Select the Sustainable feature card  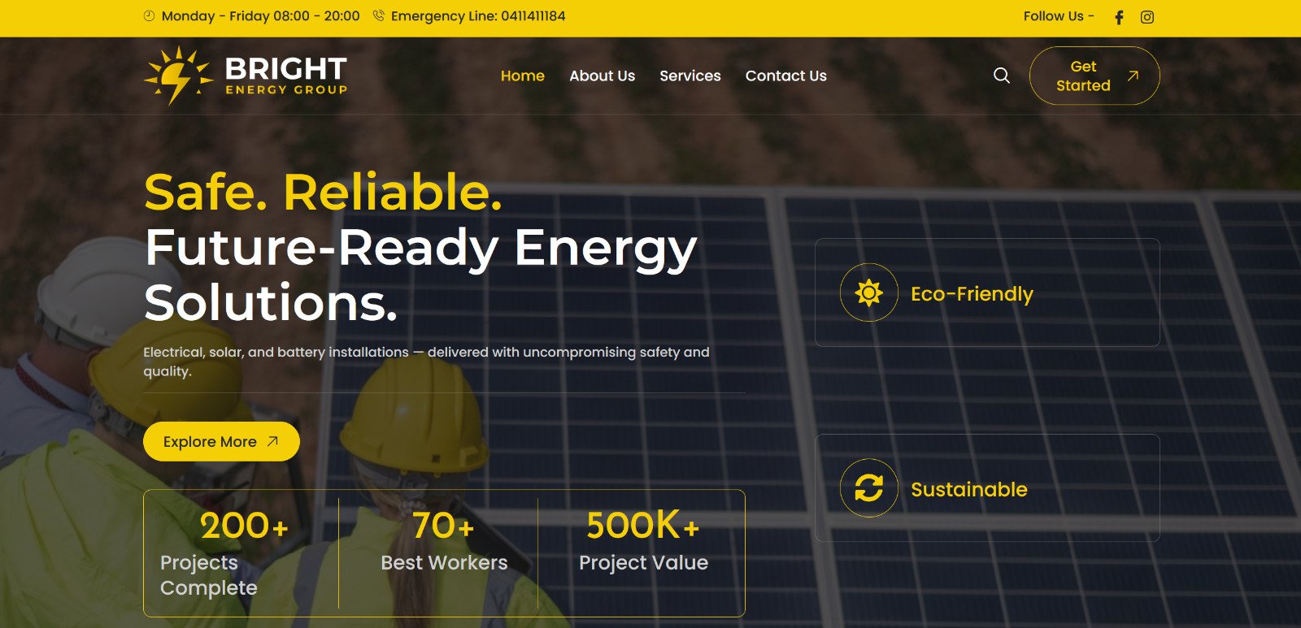[987, 488]
